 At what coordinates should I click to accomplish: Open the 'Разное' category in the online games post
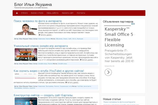pyautogui.click(x=50, y=64)
